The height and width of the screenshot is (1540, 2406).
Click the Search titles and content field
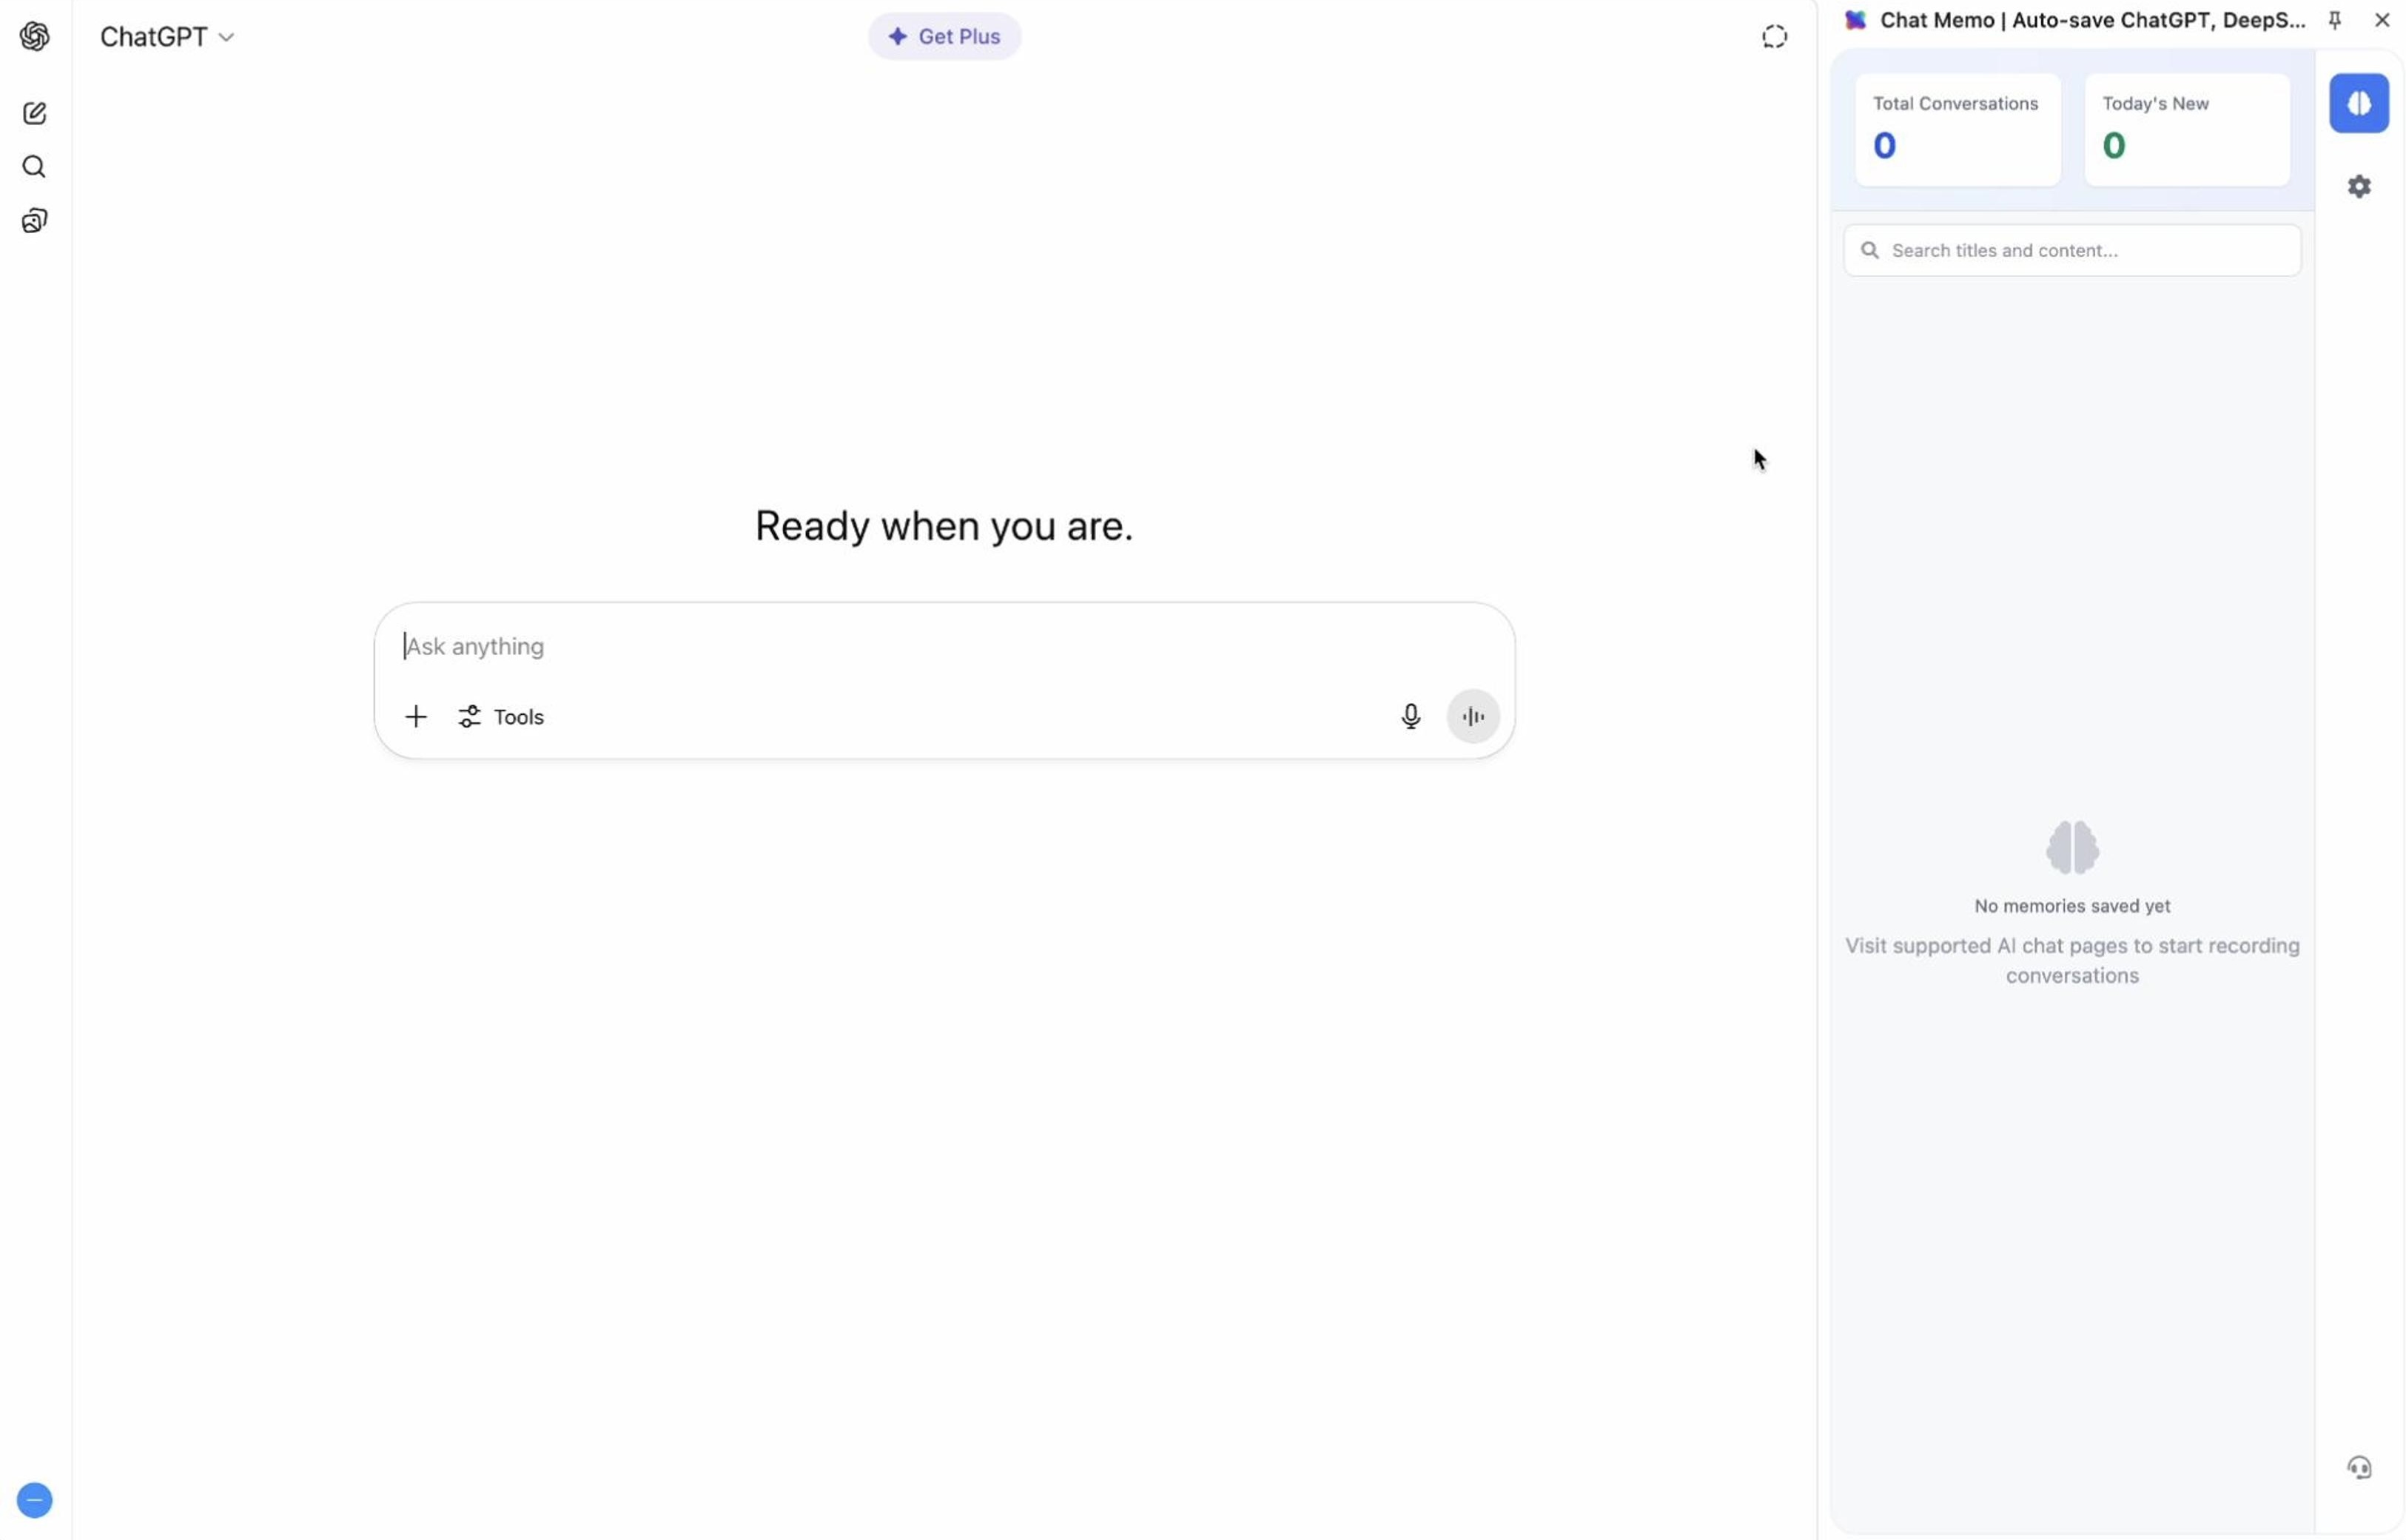2071,250
